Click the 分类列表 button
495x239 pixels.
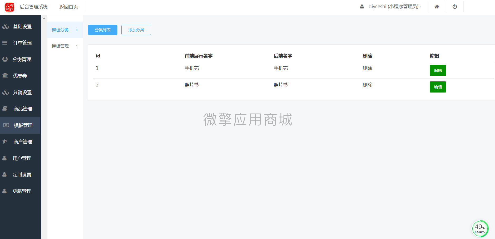point(103,30)
